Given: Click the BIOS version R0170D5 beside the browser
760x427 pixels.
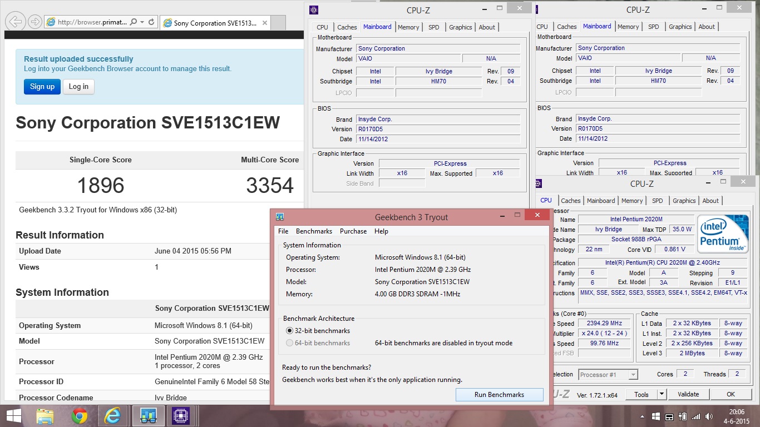Looking at the screenshot, I should point(438,129).
